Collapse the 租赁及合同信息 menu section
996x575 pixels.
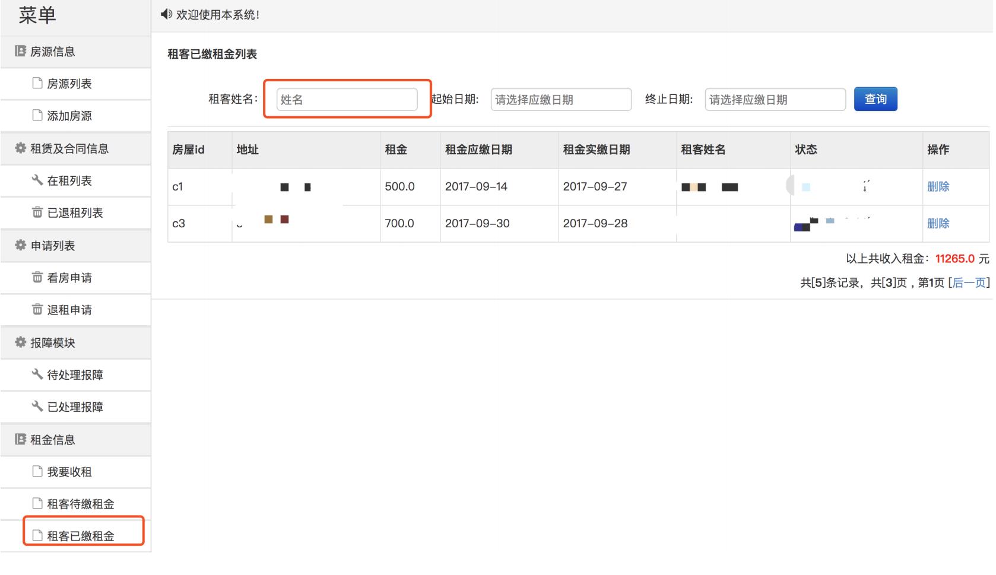75,148
